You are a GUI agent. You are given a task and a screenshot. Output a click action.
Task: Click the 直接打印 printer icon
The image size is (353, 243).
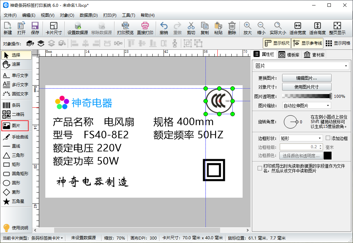(x=145, y=26)
